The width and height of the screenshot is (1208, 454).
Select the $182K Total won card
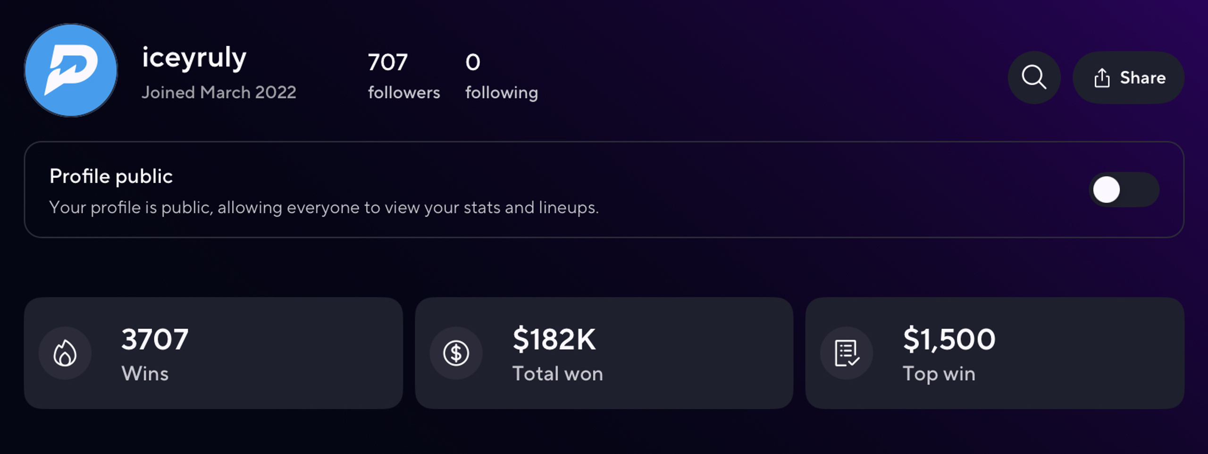pos(604,353)
